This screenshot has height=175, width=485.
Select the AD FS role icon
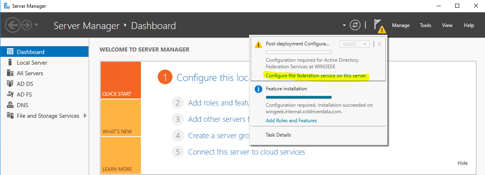[x=10, y=94]
